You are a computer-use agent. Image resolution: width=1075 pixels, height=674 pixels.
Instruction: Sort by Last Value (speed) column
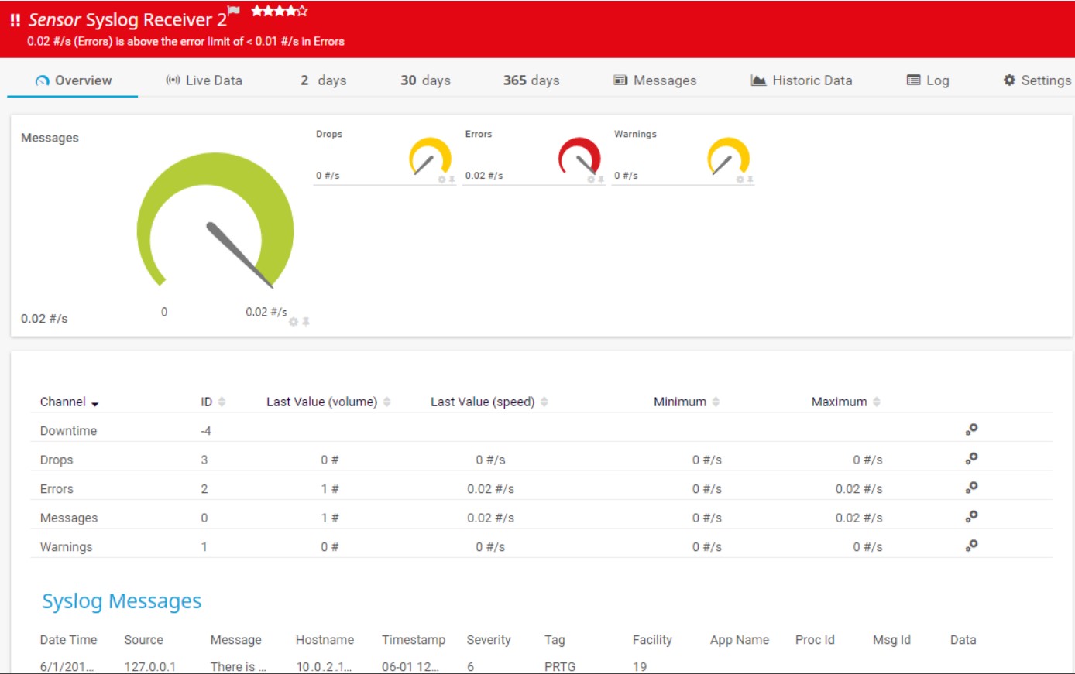coord(544,402)
